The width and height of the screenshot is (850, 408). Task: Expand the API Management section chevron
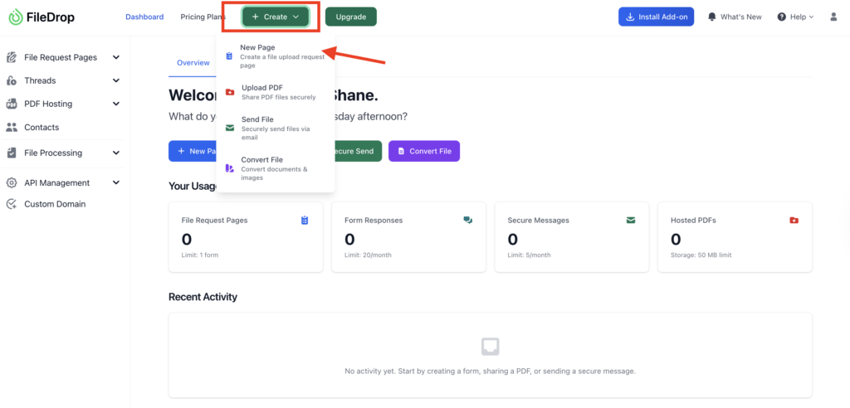click(x=116, y=183)
